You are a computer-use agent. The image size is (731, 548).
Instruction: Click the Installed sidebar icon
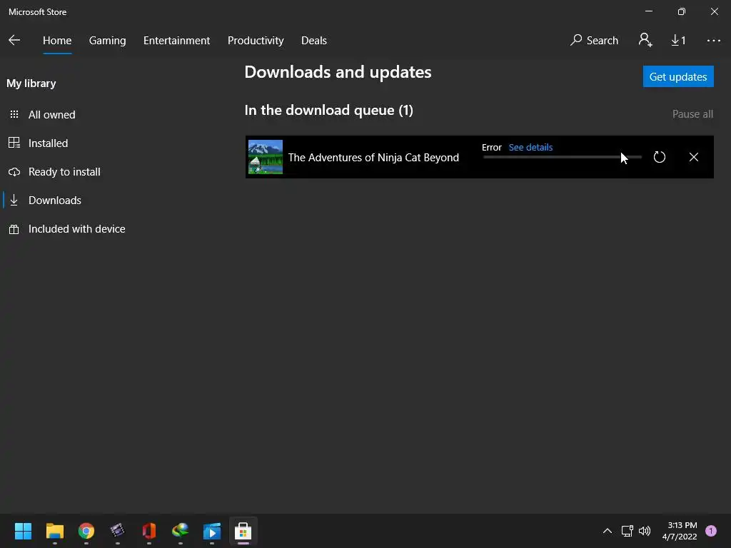(x=14, y=143)
